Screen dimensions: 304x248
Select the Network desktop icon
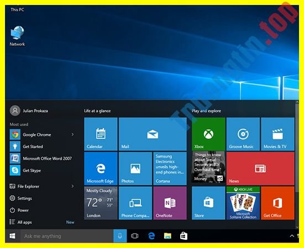pos(17,36)
